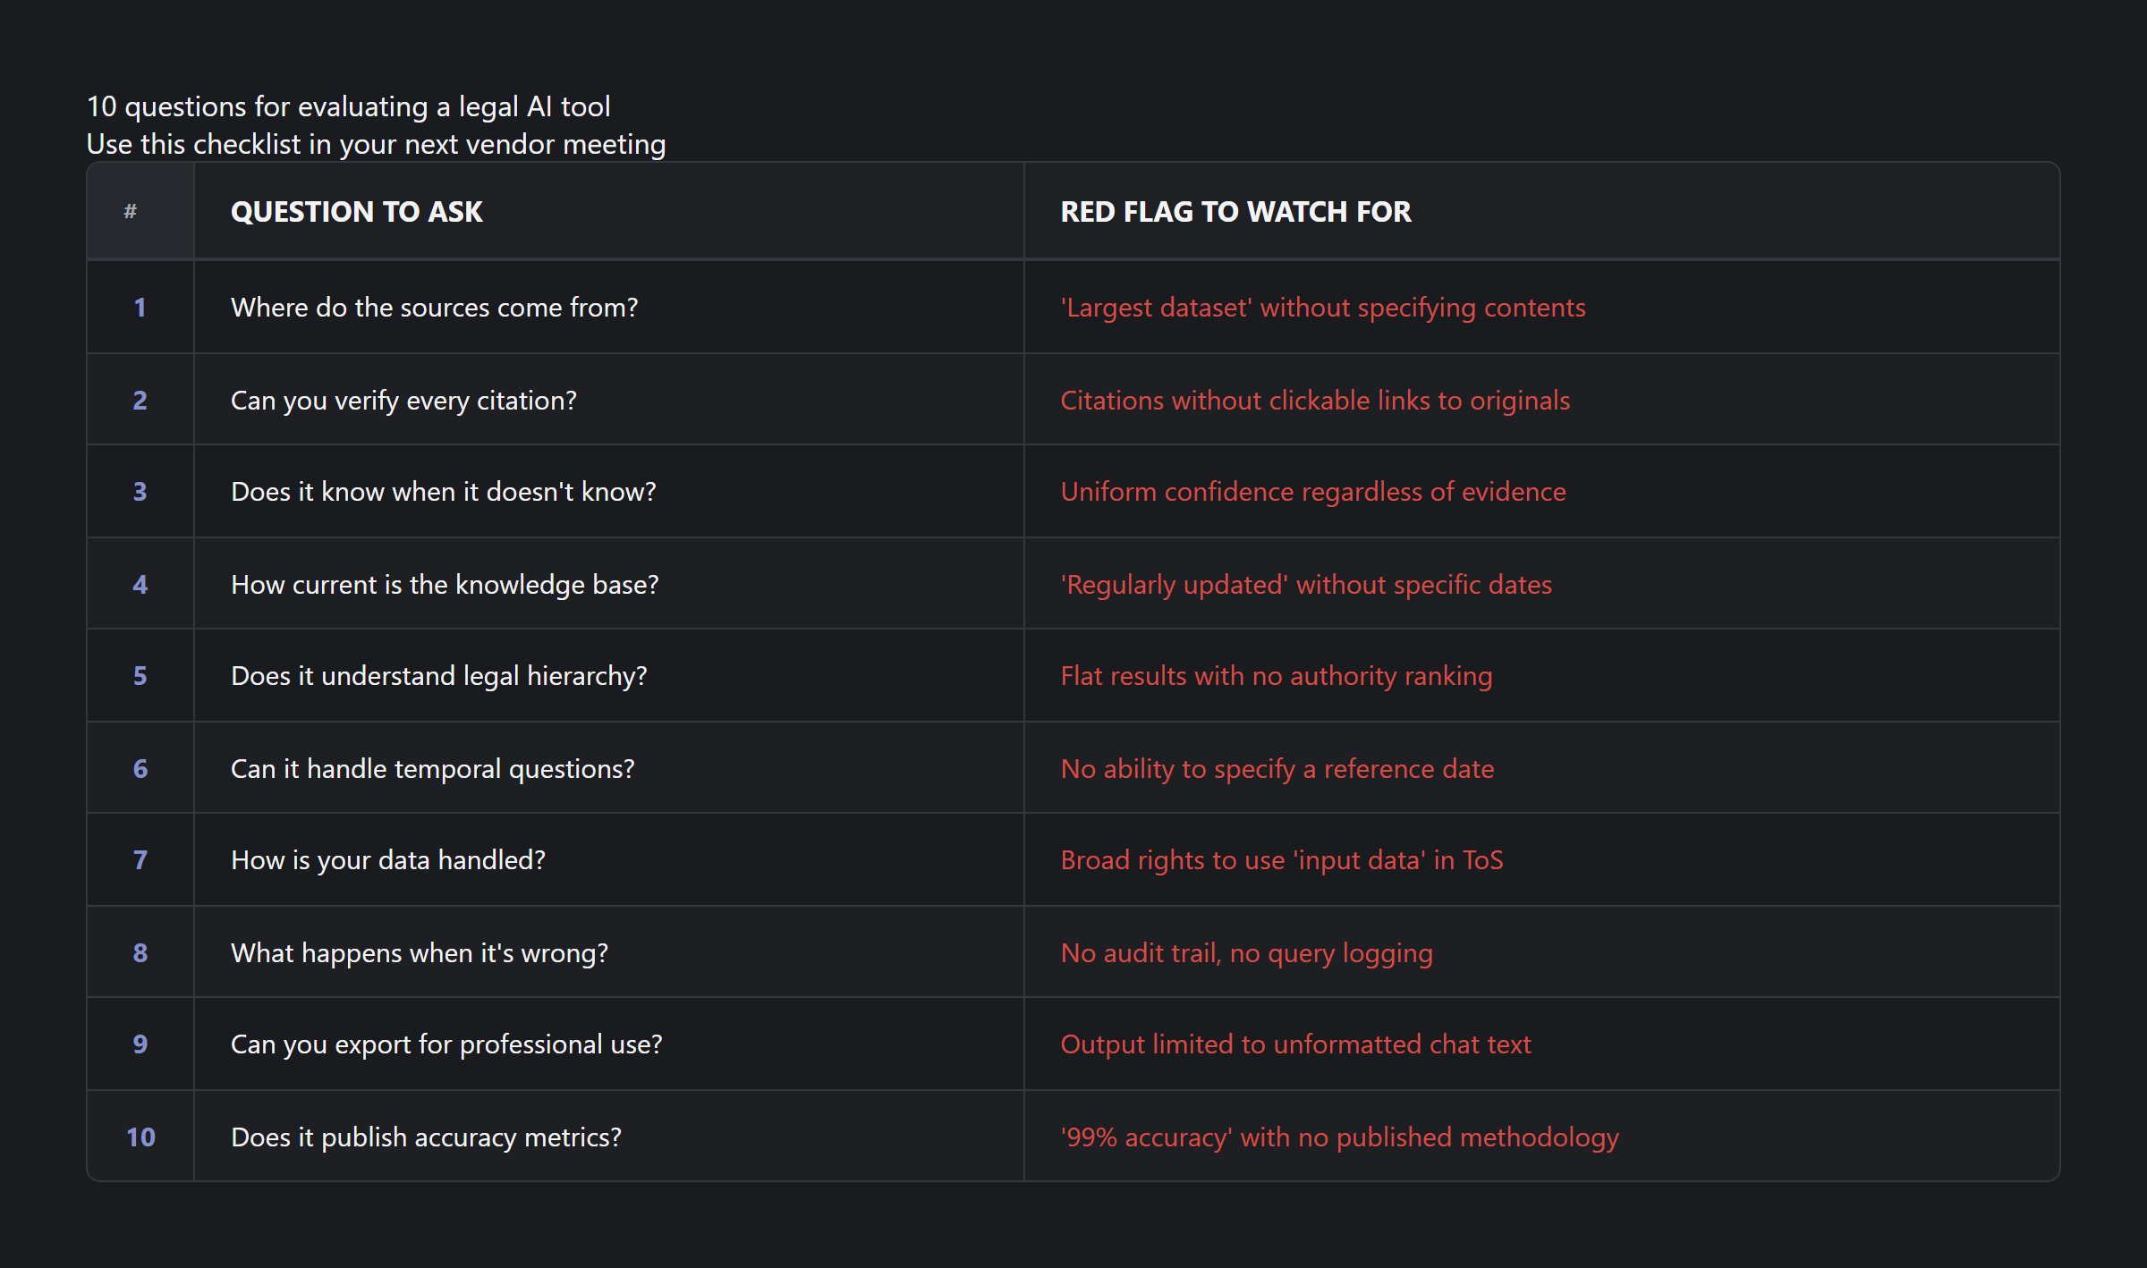Image resolution: width=2147 pixels, height=1268 pixels.
Task: Click 'How is your data handled?' question
Action: (387, 860)
